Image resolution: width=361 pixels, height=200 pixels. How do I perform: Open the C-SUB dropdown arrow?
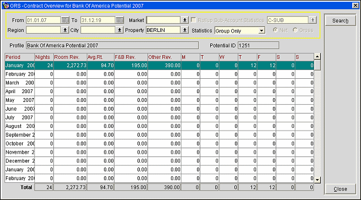tap(313, 20)
